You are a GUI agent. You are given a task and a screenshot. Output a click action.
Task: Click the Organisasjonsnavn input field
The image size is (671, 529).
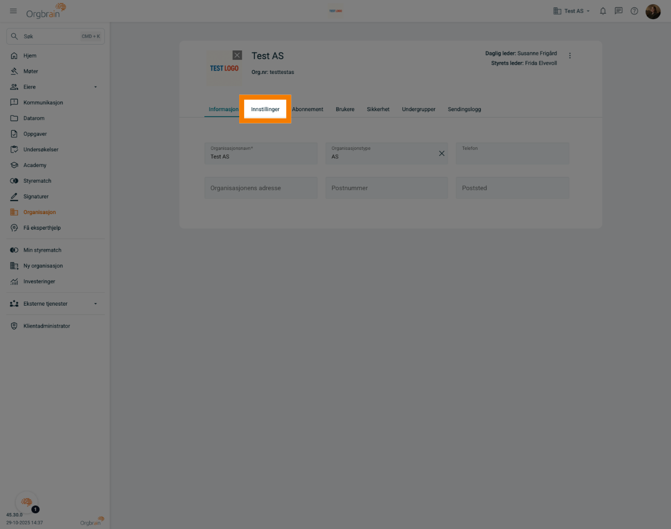pos(261,153)
